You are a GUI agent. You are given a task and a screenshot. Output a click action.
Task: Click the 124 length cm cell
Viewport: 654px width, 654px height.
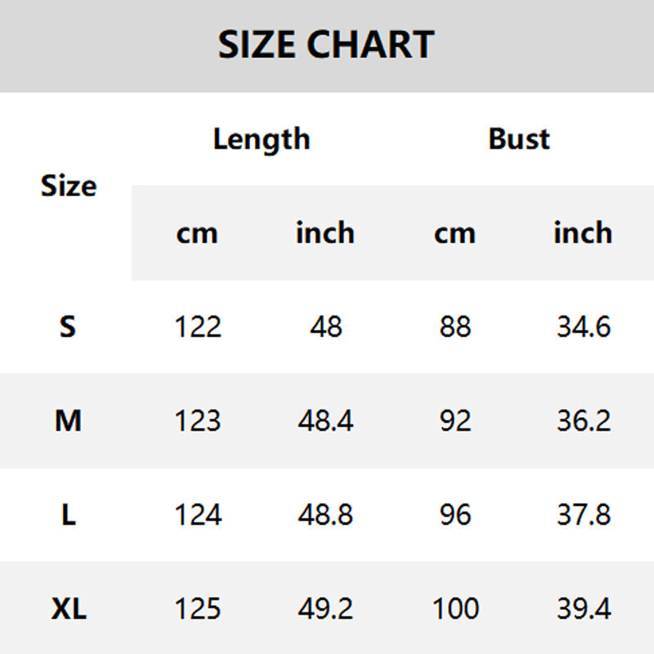(x=198, y=515)
